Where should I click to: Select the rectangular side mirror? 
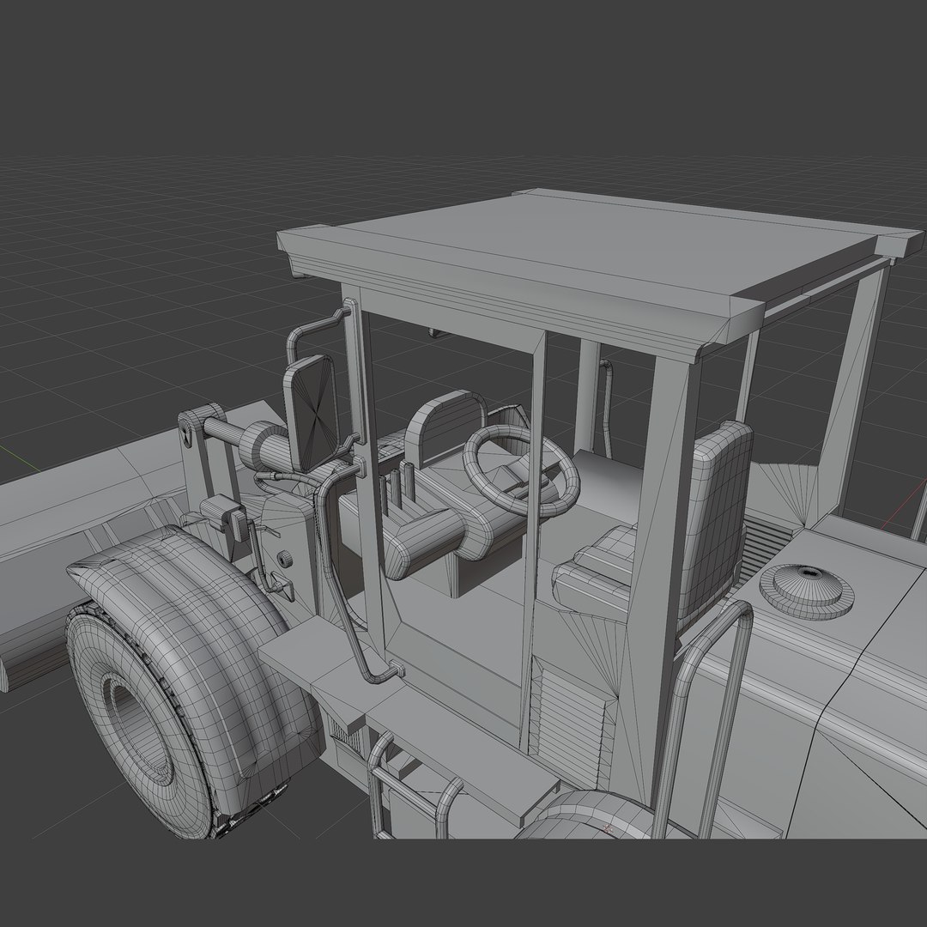312,413
